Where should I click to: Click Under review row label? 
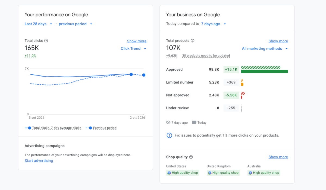click(177, 108)
